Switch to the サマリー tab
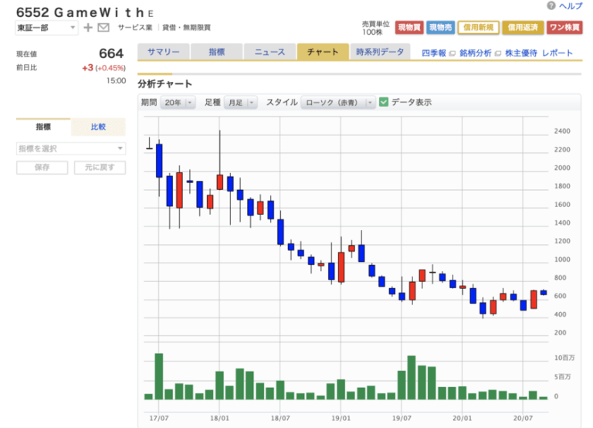 pyautogui.click(x=163, y=53)
